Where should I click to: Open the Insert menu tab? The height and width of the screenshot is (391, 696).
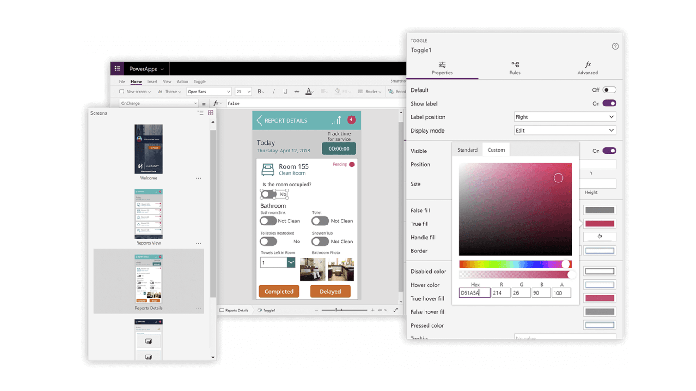152,82
